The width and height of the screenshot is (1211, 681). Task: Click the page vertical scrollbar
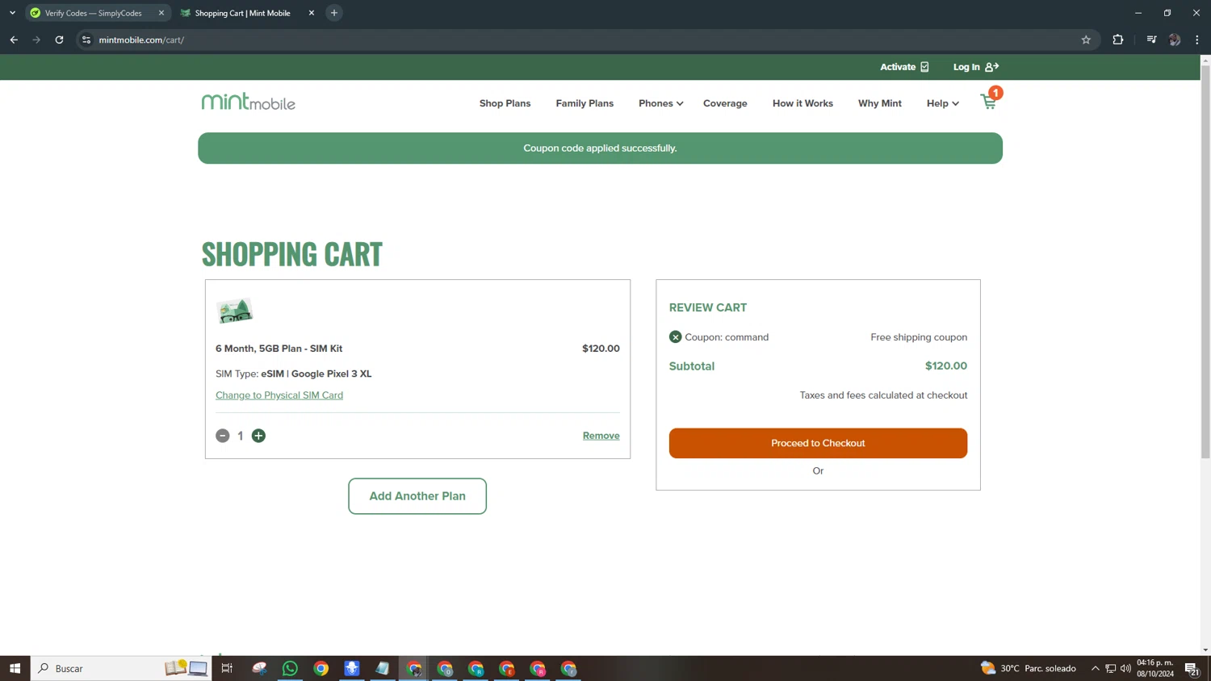click(1205, 261)
